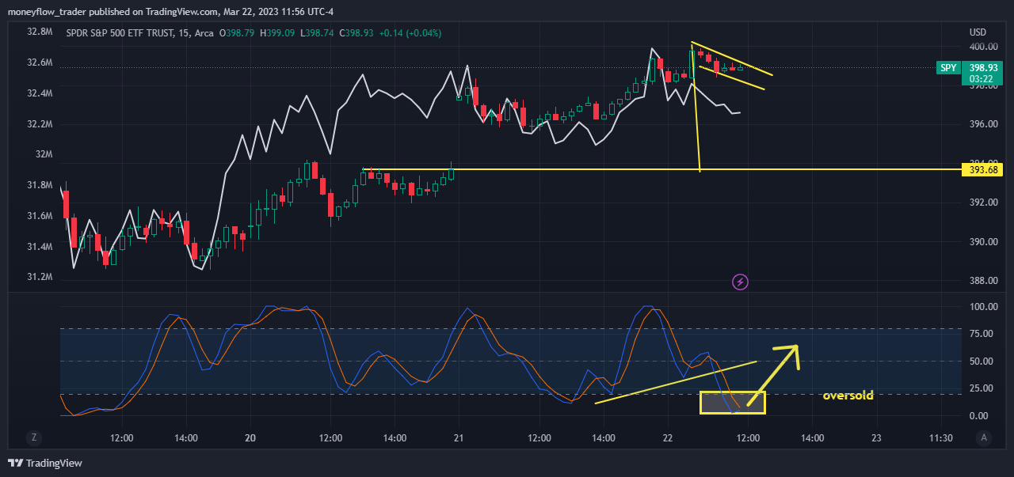This screenshot has width=1014, height=477.
Task: Click the high value H399.09
Action: coord(279,33)
